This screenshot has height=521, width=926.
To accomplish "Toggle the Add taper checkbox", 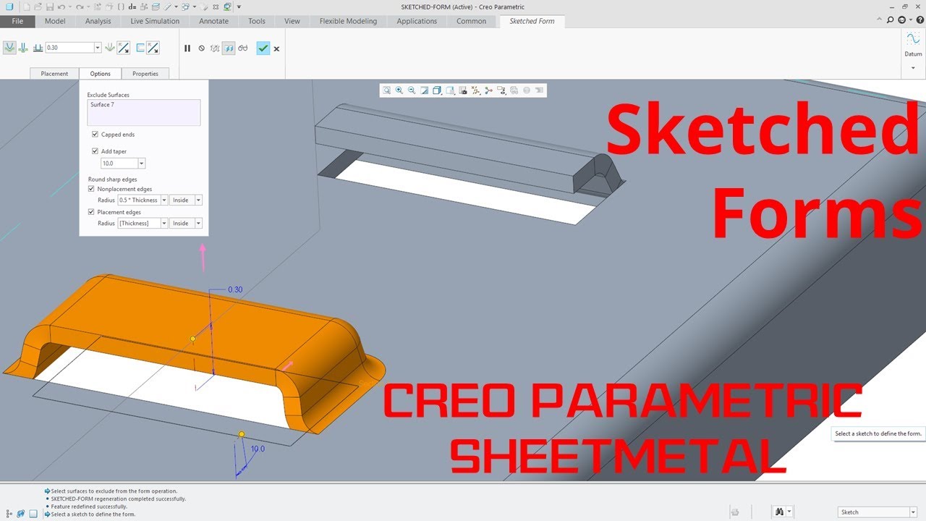I will click(95, 151).
